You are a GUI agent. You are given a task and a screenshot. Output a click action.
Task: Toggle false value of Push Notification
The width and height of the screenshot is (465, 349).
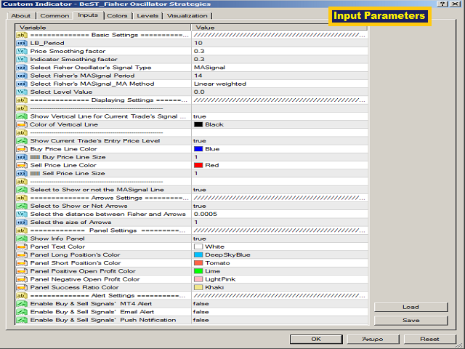pos(201,320)
